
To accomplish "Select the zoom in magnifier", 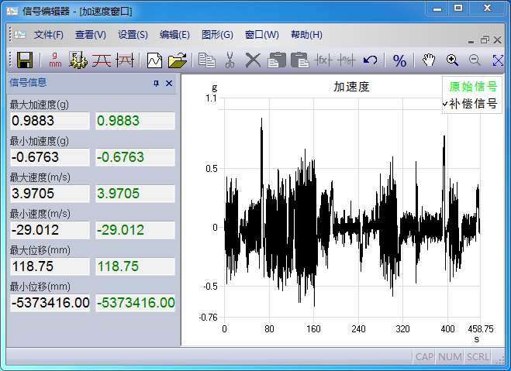I will click(x=452, y=60).
